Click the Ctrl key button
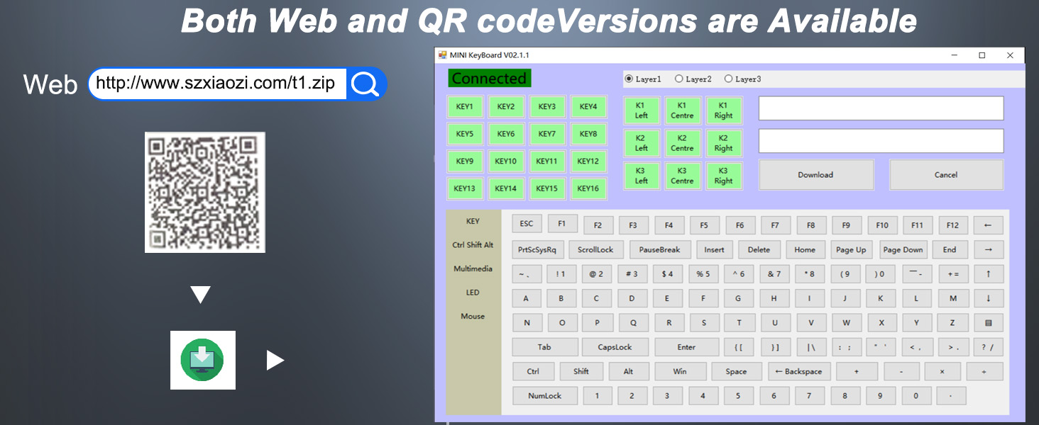Image resolution: width=1039 pixels, height=425 pixels. 533,371
